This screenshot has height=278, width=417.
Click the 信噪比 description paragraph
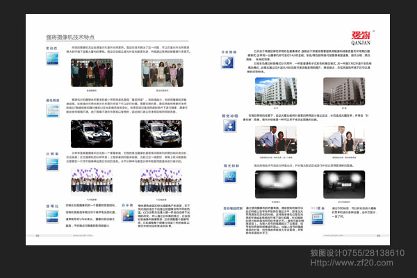pos(91,215)
